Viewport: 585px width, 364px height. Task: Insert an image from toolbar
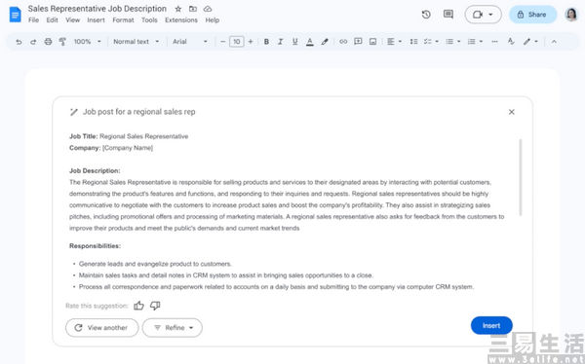372,42
